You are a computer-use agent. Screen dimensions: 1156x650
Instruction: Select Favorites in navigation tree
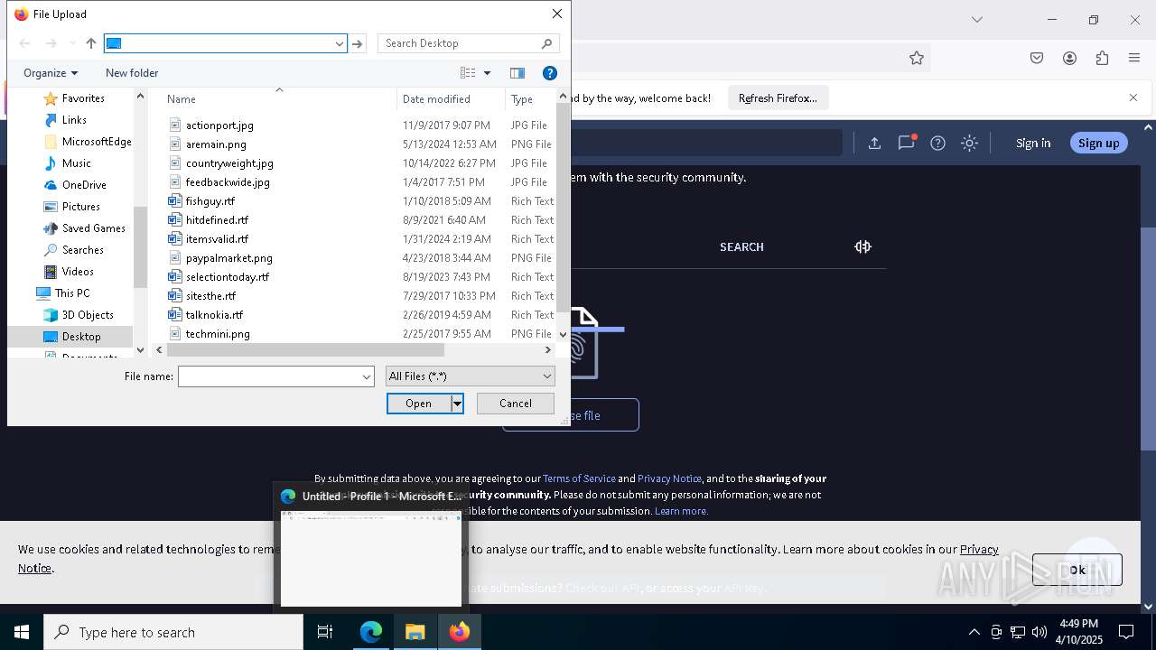pyautogui.click(x=83, y=98)
